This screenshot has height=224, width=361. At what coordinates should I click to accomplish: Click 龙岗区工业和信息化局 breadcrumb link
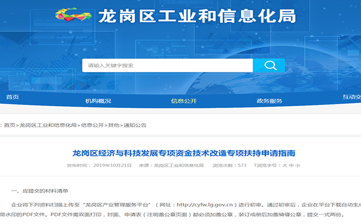tap(48, 125)
